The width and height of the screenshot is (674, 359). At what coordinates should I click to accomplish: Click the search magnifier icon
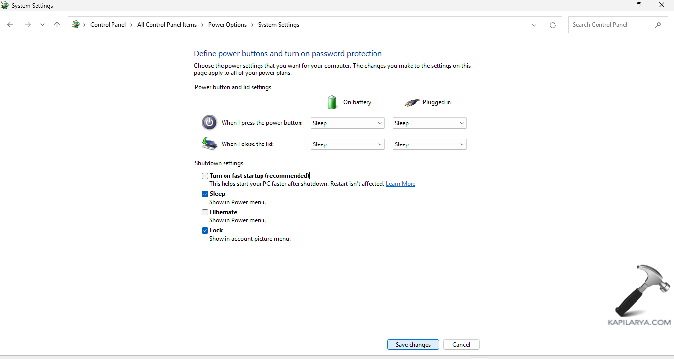(x=658, y=24)
